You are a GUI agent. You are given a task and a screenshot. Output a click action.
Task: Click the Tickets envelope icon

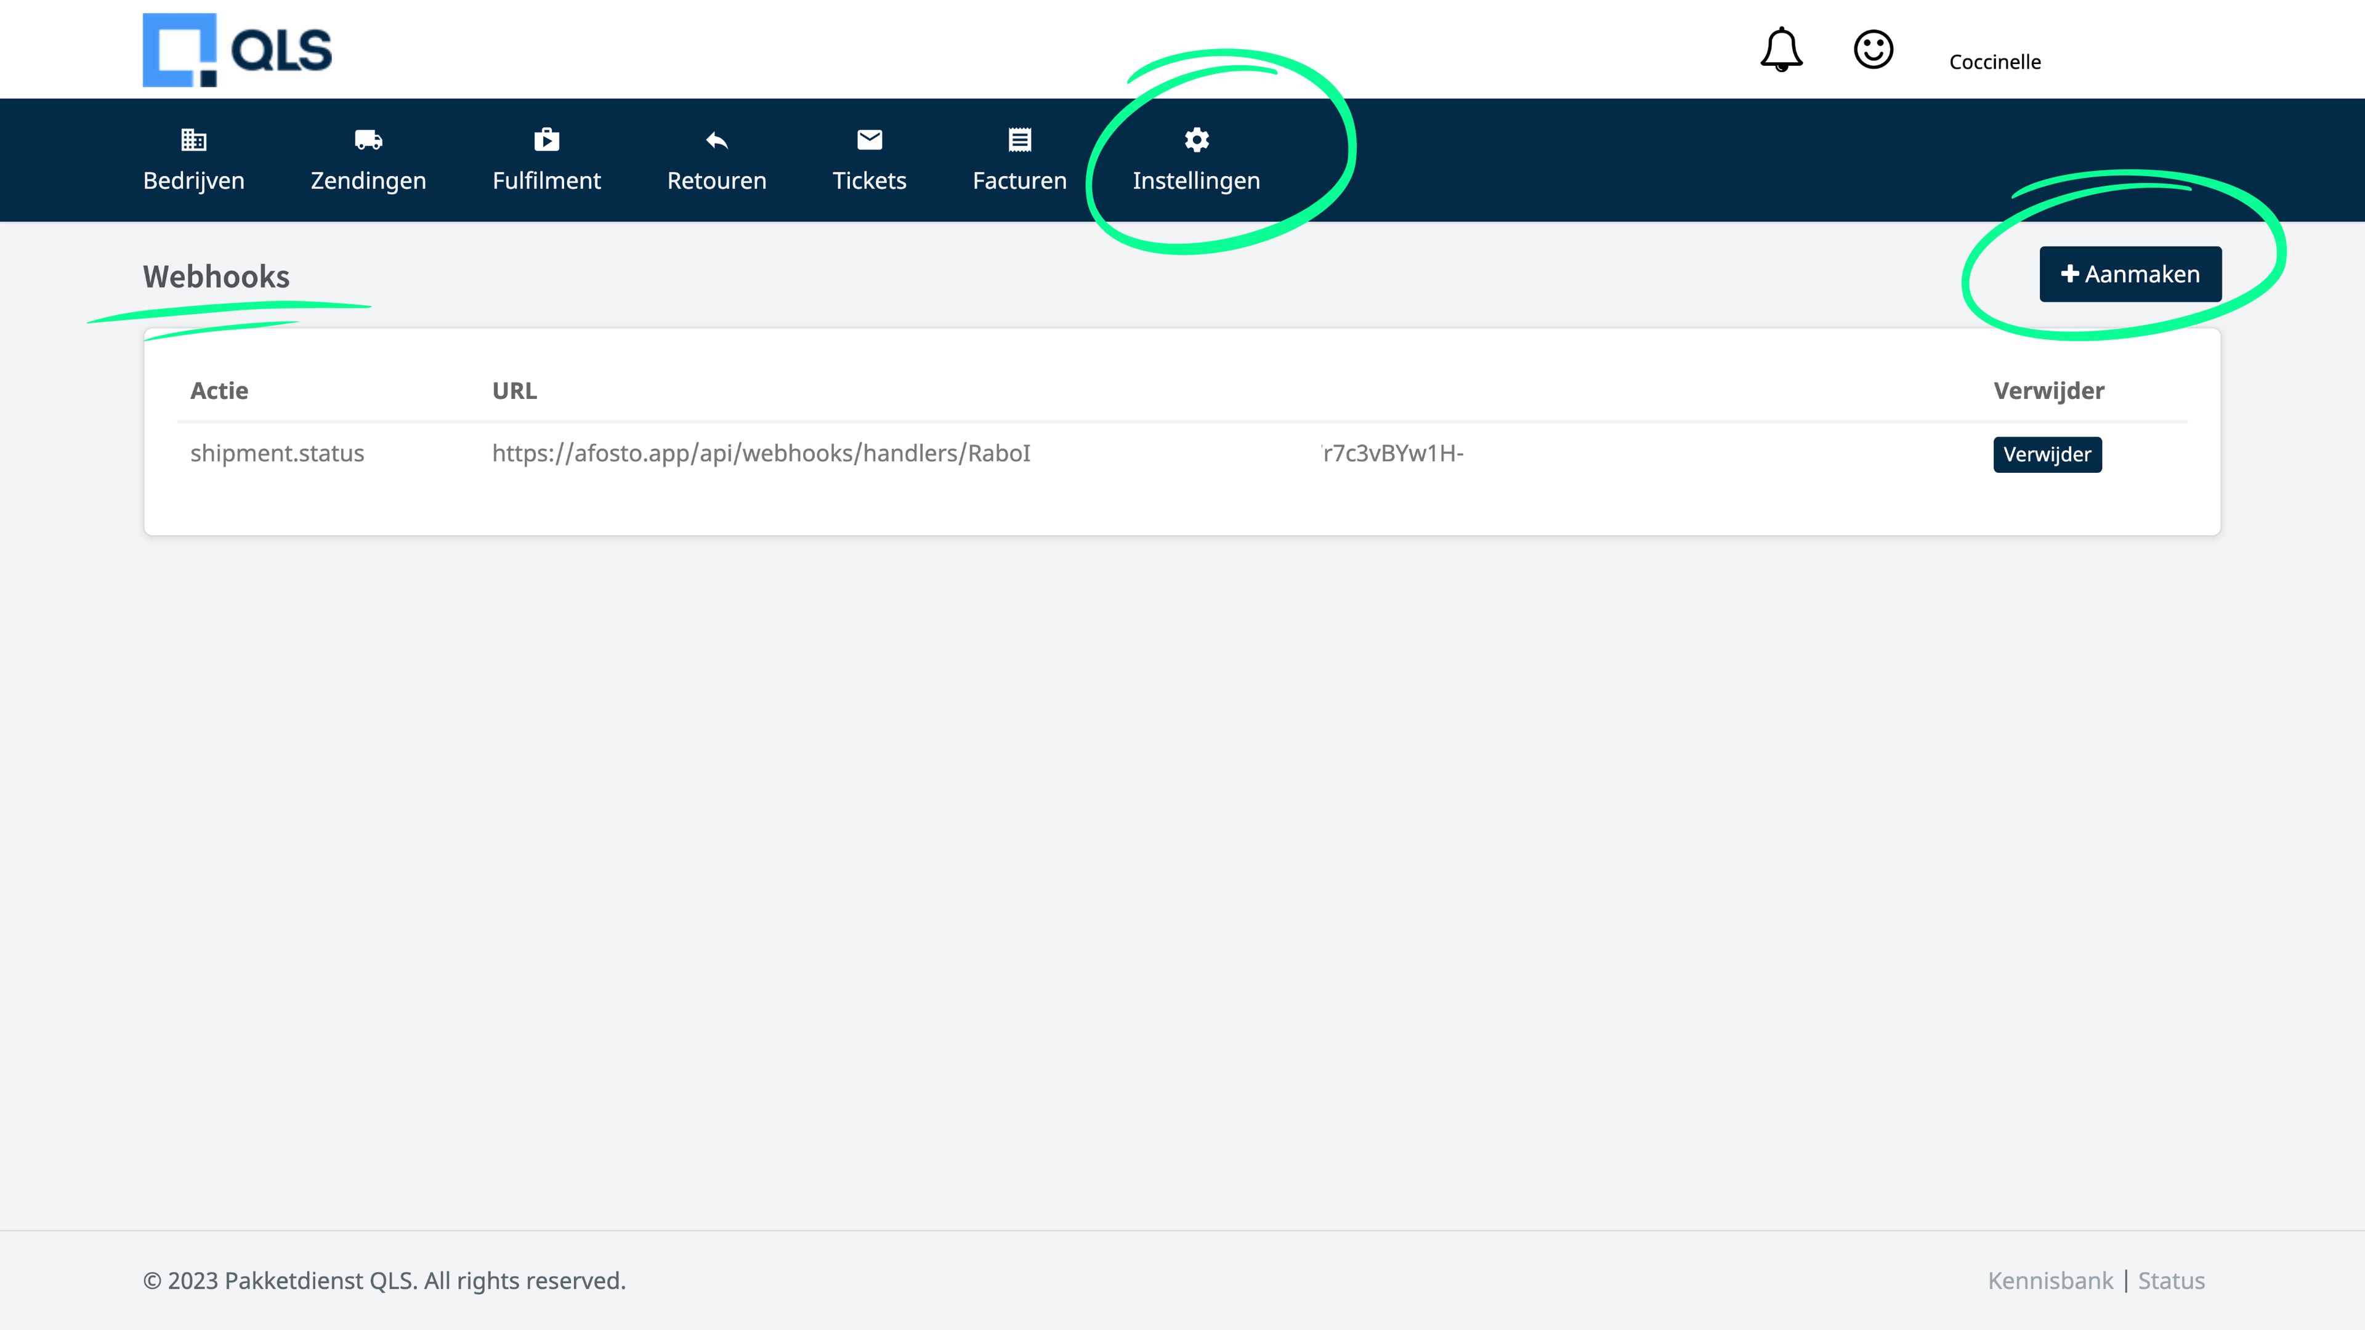(870, 140)
